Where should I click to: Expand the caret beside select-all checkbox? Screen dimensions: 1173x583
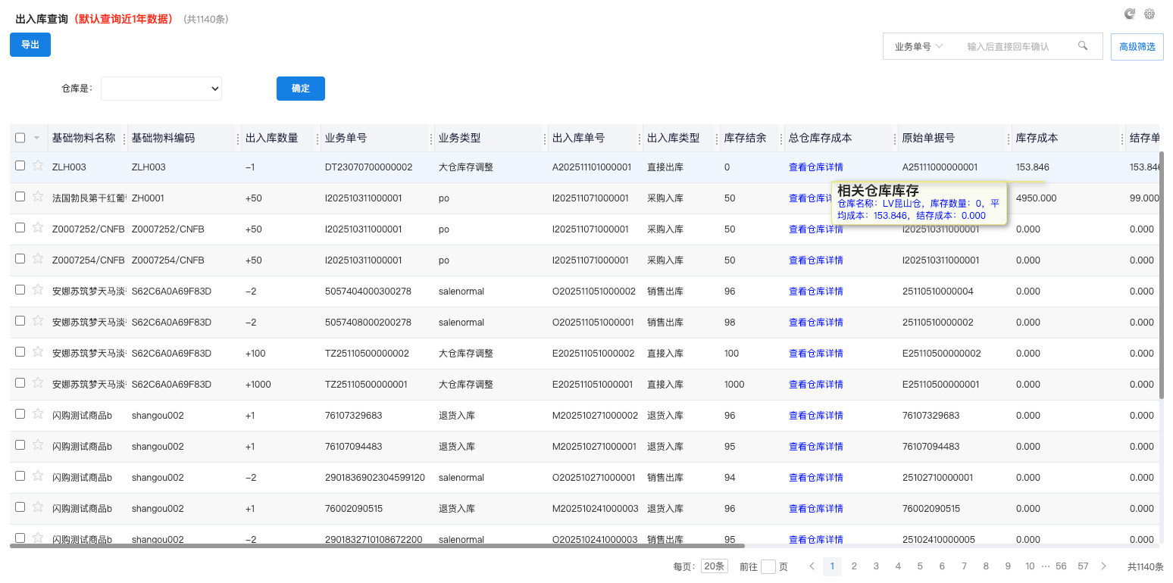point(36,138)
